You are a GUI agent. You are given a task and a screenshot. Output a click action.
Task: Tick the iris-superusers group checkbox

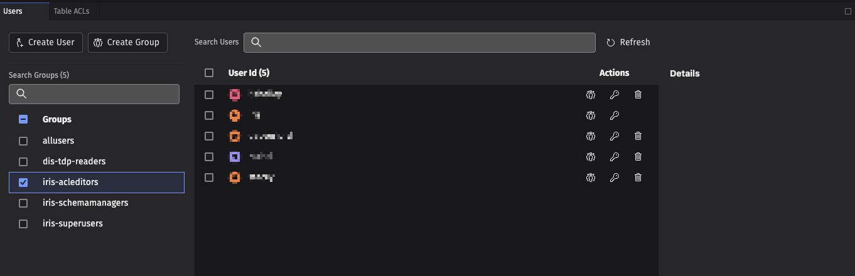click(x=23, y=224)
